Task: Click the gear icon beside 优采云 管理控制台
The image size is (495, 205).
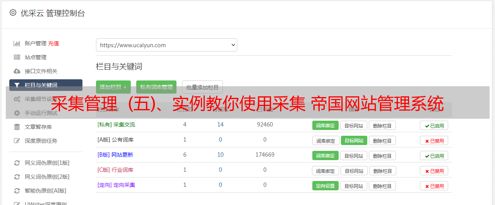Action: point(13,13)
